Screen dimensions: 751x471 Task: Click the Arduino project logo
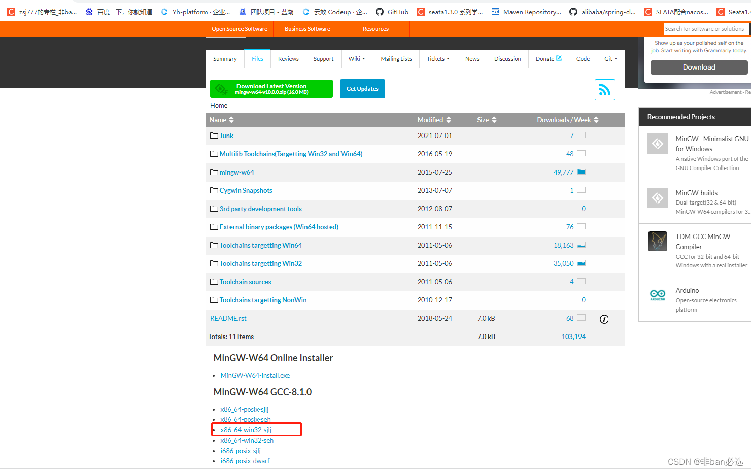point(658,294)
